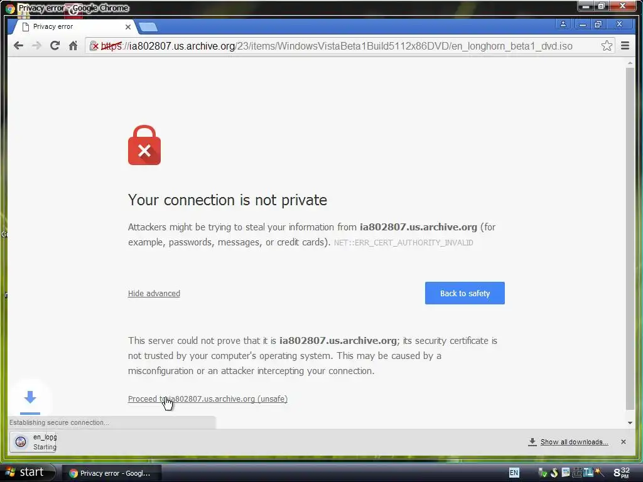Open the home page via the house icon
643x482 pixels.
pyautogui.click(x=73, y=45)
